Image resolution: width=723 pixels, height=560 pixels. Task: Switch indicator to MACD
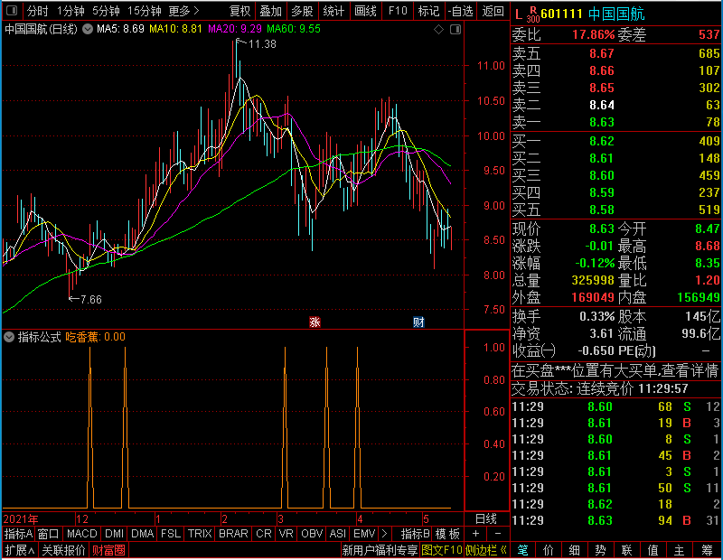pos(81,534)
